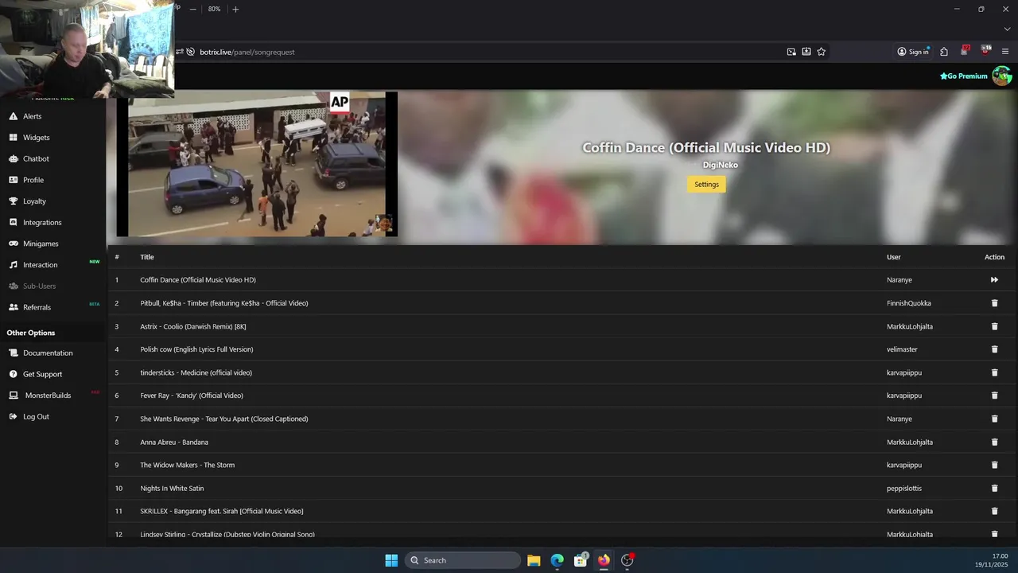Remove the Polish cow song request
Image resolution: width=1018 pixels, height=573 pixels.
coord(994,349)
